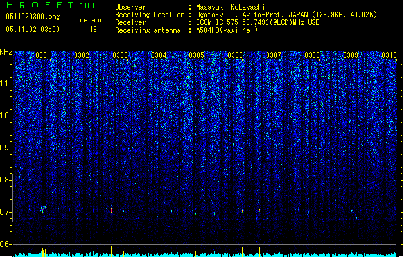The width and height of the screenshot is (404, 257).
Task: Click the red meteor echo before 0303
Action: click(112, 211)
